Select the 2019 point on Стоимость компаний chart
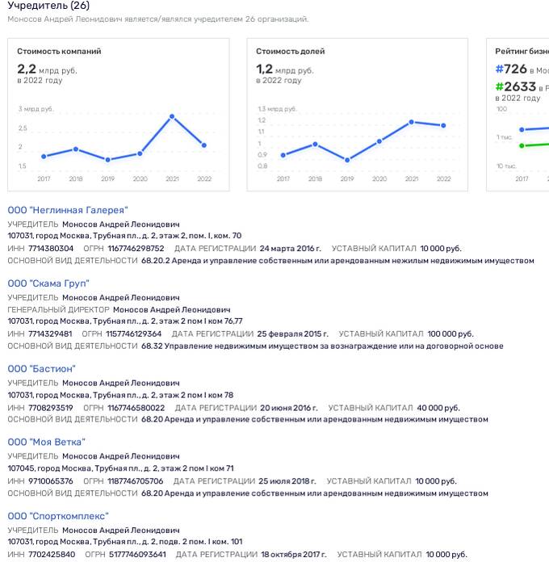Screen dimensions: 549x562 pos(108,160)
